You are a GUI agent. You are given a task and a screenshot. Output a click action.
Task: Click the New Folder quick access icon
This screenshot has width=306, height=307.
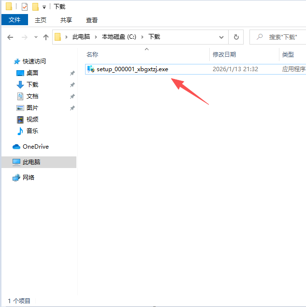click(x=35, y=7)
